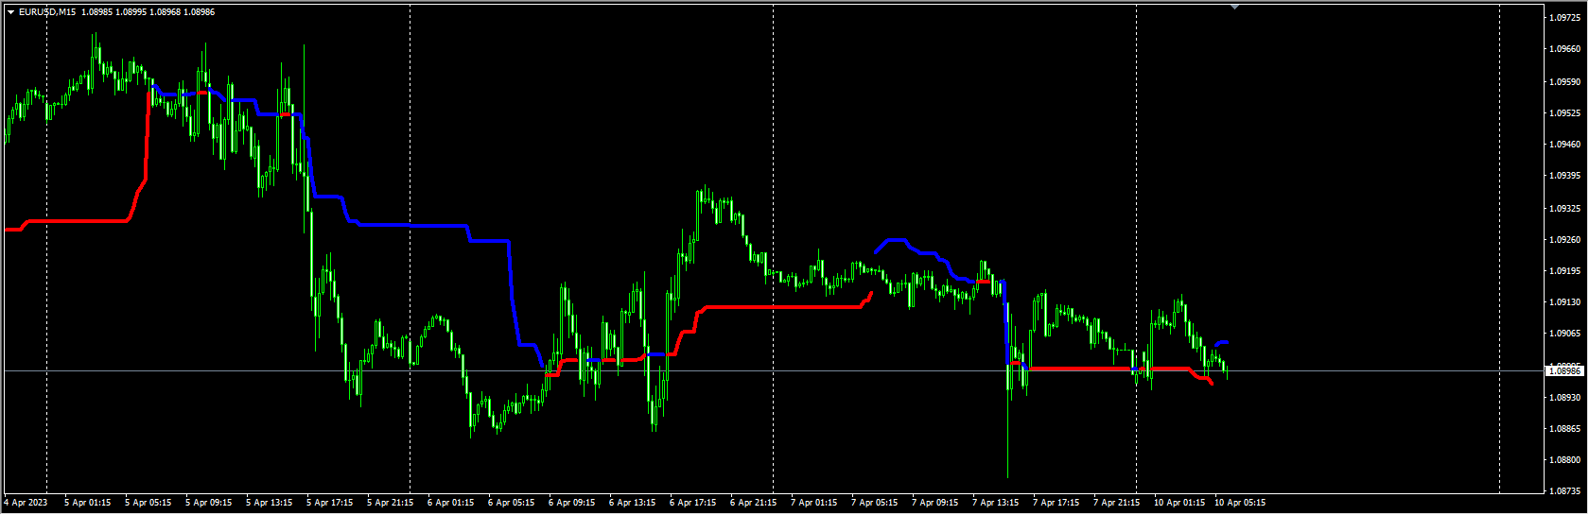Click the 1.09725 price axis label
The height and width of the screenshot is (515, 1589).
1565,18
